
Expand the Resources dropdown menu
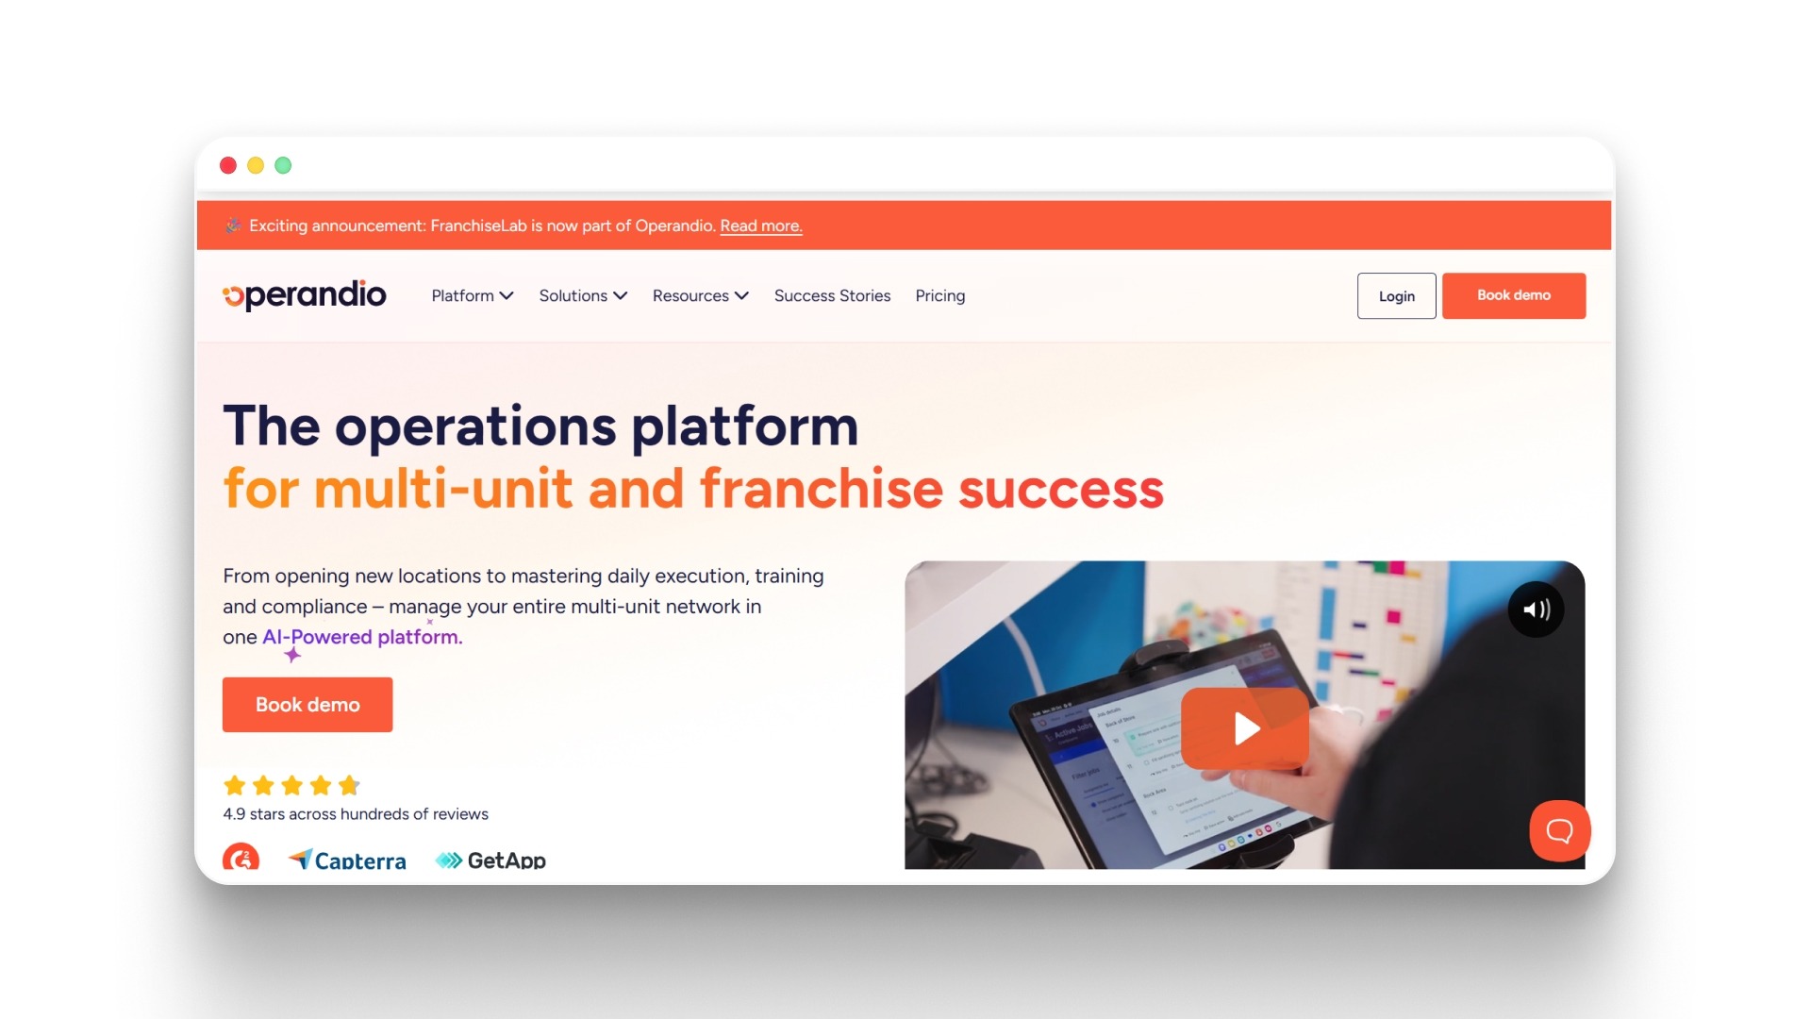(701, 295)
